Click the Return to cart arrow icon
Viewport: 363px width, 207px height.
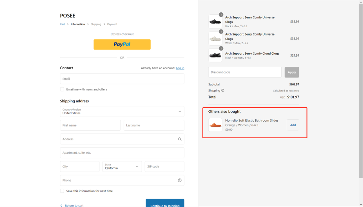coord(62,205)
